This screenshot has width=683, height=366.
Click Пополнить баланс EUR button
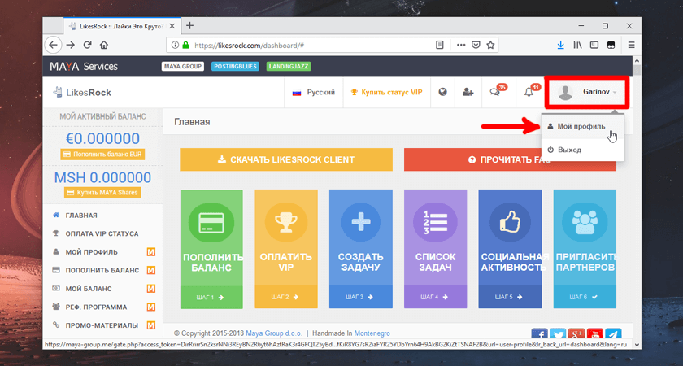[x=102, y=155]
